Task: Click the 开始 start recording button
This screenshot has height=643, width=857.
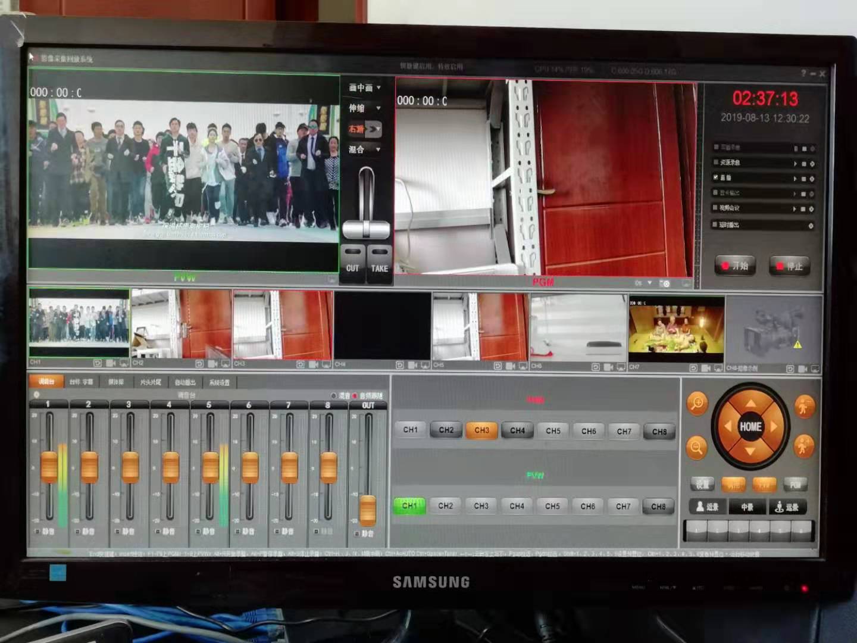Action: click(736, 266)
